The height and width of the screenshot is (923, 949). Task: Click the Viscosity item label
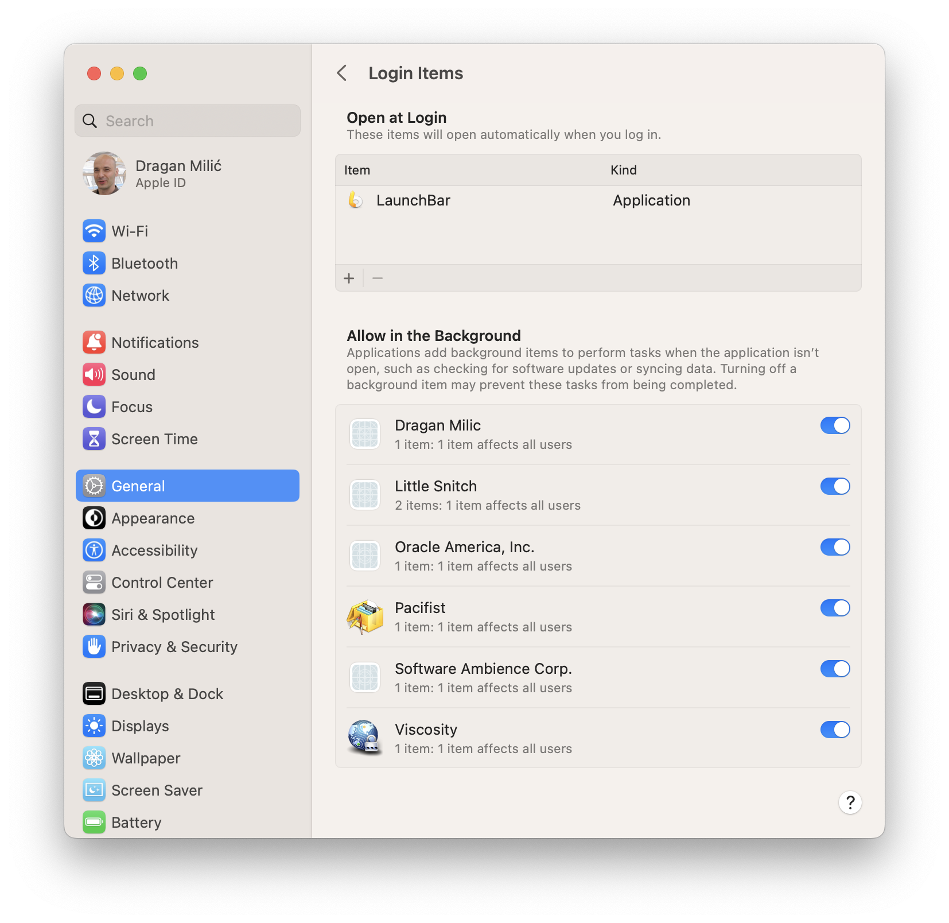tap(426, 730)
